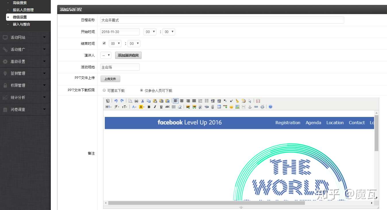Open the 开始时间 hour dropdown
Image resolution: width=387 pixels, height=210 pixels.
click(x=150, y=32)
